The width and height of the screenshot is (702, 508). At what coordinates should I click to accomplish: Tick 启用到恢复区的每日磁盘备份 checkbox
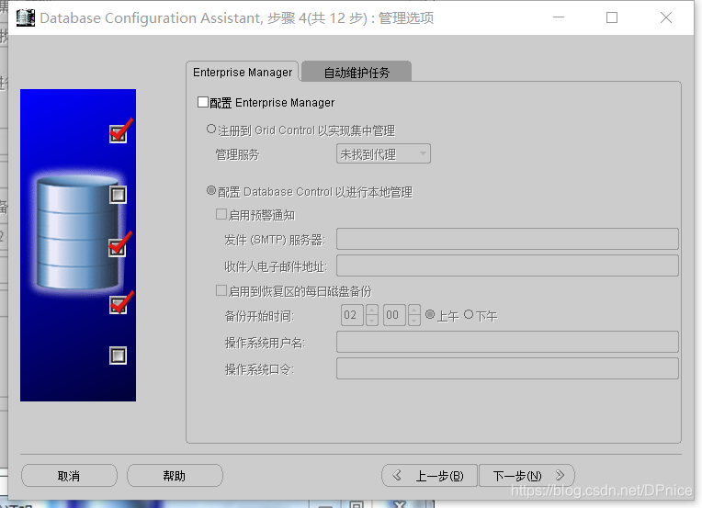(221, 290)
